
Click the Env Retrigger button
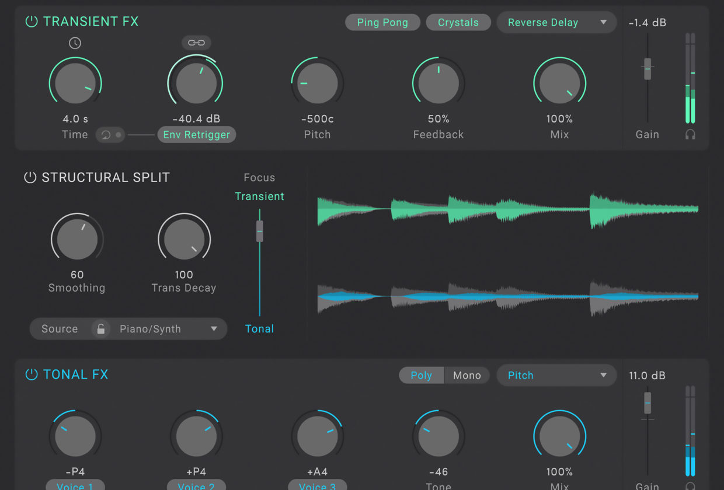(x=197, y=135)
